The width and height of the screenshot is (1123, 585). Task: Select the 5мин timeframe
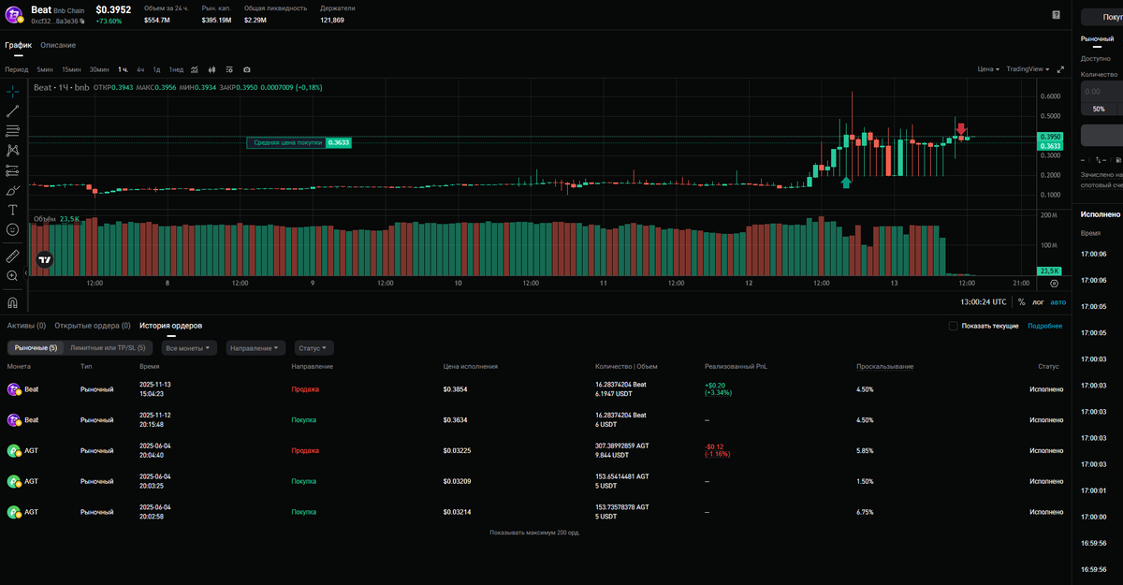[45, 69]
